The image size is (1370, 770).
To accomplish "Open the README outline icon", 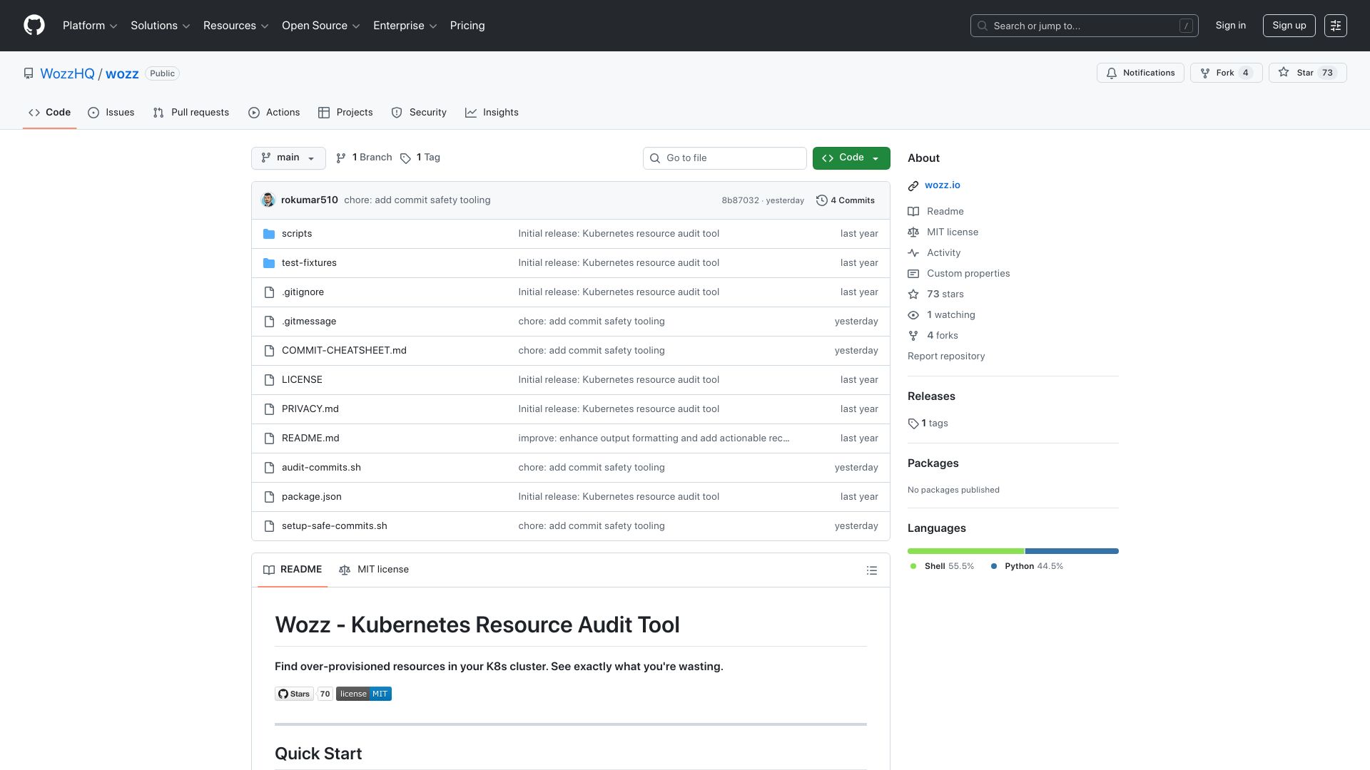I will 872,570.
